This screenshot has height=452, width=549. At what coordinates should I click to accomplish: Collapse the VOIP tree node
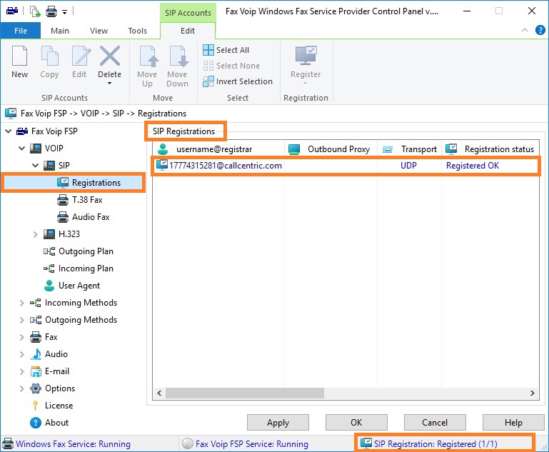[21, 149]
